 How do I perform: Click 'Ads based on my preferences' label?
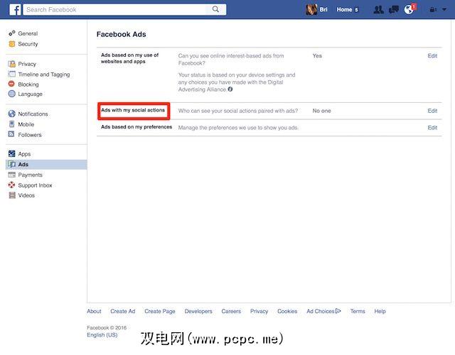136,127
